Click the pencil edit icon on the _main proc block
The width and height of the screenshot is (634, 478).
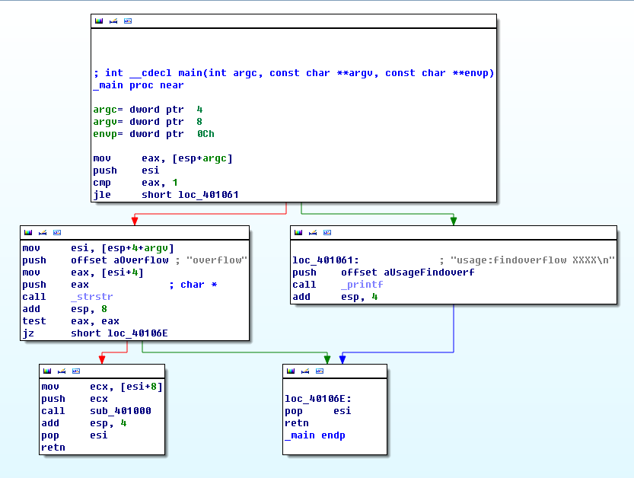click(113, 21)
